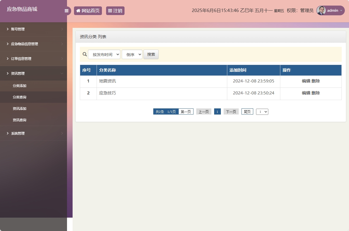Click the 资讯分类 列表 panel title
This screenshot has height=231, width=349.
[93, 37]
